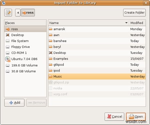Select 30.8 GB Volume in Places
This screenshot has height=125, width=150.
(25, 71)
